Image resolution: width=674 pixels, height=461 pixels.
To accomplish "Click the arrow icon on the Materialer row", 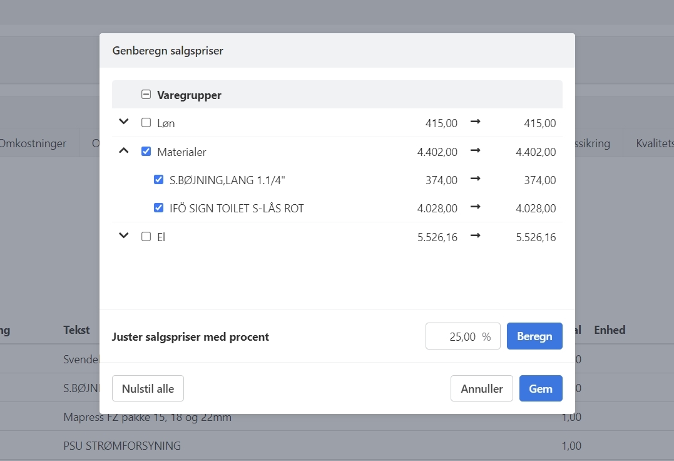I will pyautogui.click(x=475, y=151).
